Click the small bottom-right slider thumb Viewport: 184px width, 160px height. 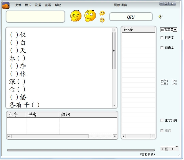167,149
